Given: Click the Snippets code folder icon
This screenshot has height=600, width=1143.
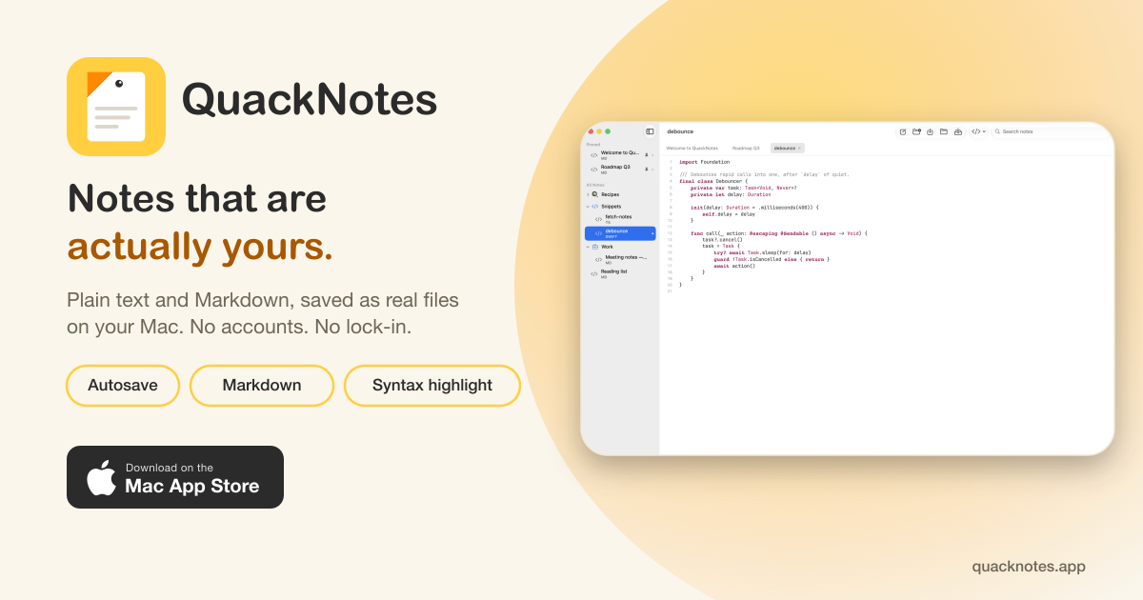Looking at the screenshot, I should click(x=595, y=207).
